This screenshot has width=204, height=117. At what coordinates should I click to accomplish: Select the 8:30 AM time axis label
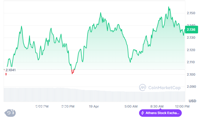click(x=157, y=106)
